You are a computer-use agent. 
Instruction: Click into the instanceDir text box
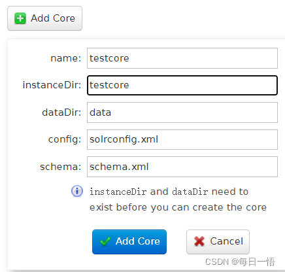pos(182,85)
